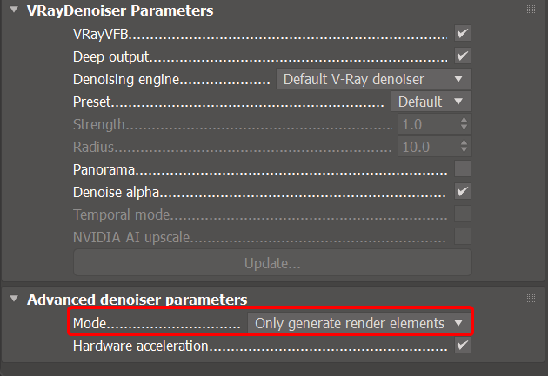Open the Mode dropdown

coord(360,323)
